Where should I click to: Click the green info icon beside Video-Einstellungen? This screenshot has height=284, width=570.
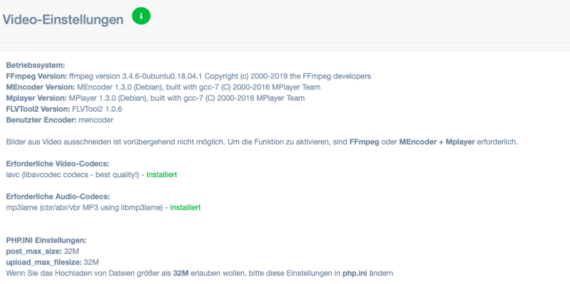tap(141, 16)
